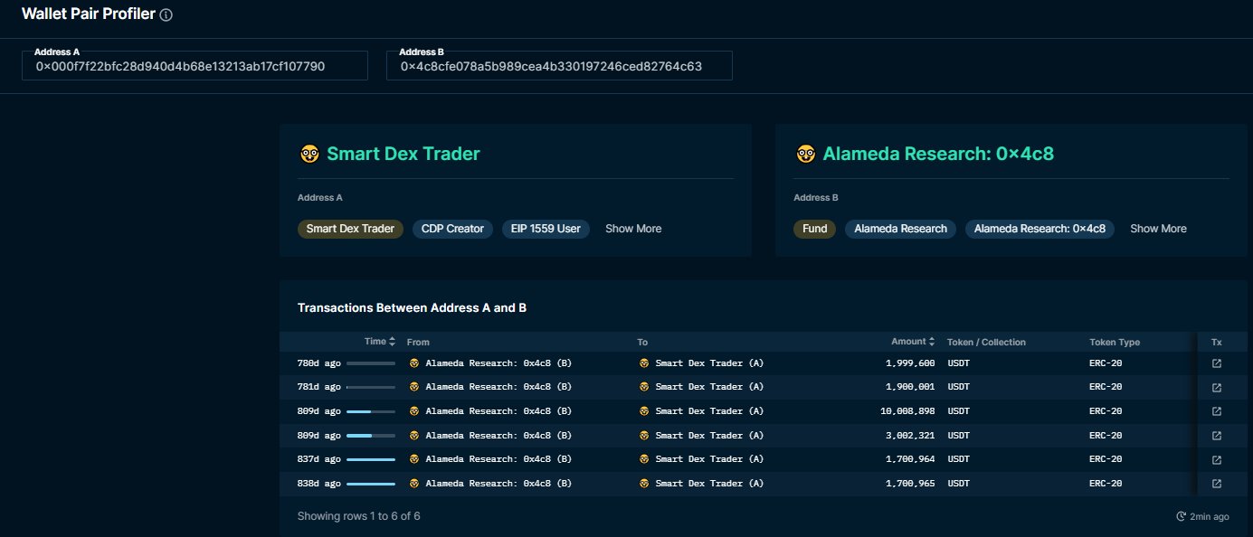Open transaction link for the 10,008,898 USDT row

(1217, 411)
